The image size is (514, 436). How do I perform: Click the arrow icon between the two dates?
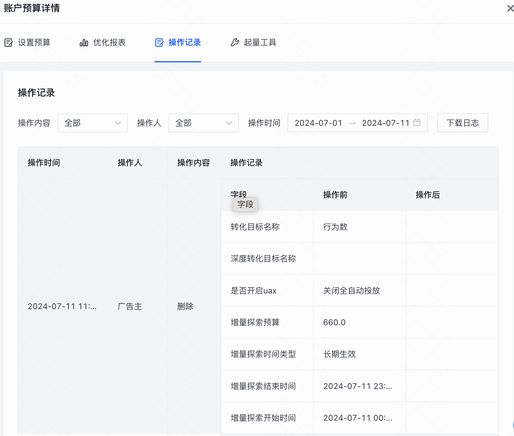tap(353, 123)
